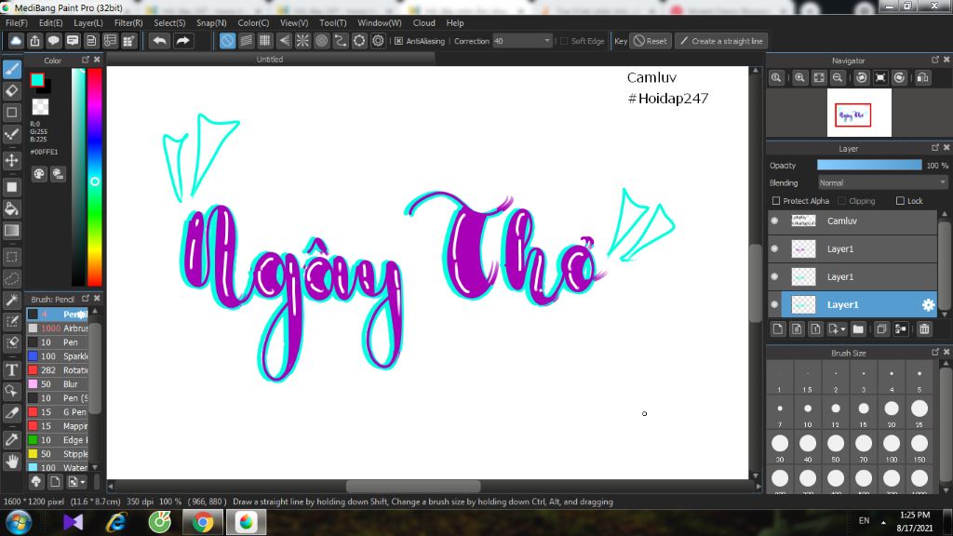Click the Reset button

pyautogui.click(x=651, y=41)
